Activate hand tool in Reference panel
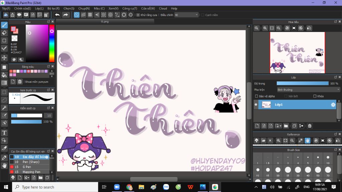This screenshot has width=342, height=192. point(307,141)
